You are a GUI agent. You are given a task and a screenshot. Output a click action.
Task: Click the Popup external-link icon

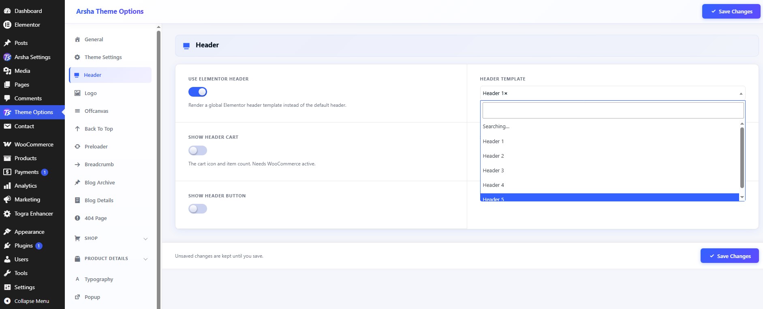(x=77, y=297)
